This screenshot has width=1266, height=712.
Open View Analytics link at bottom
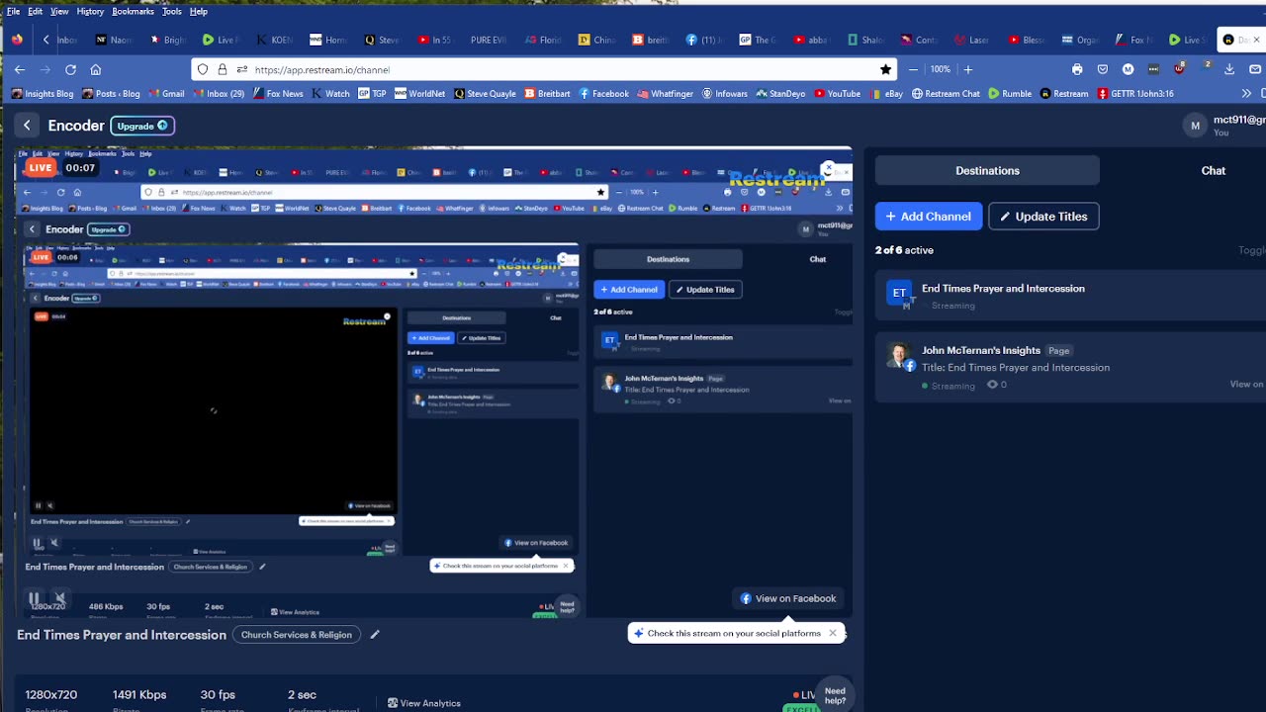click(424, 703)
